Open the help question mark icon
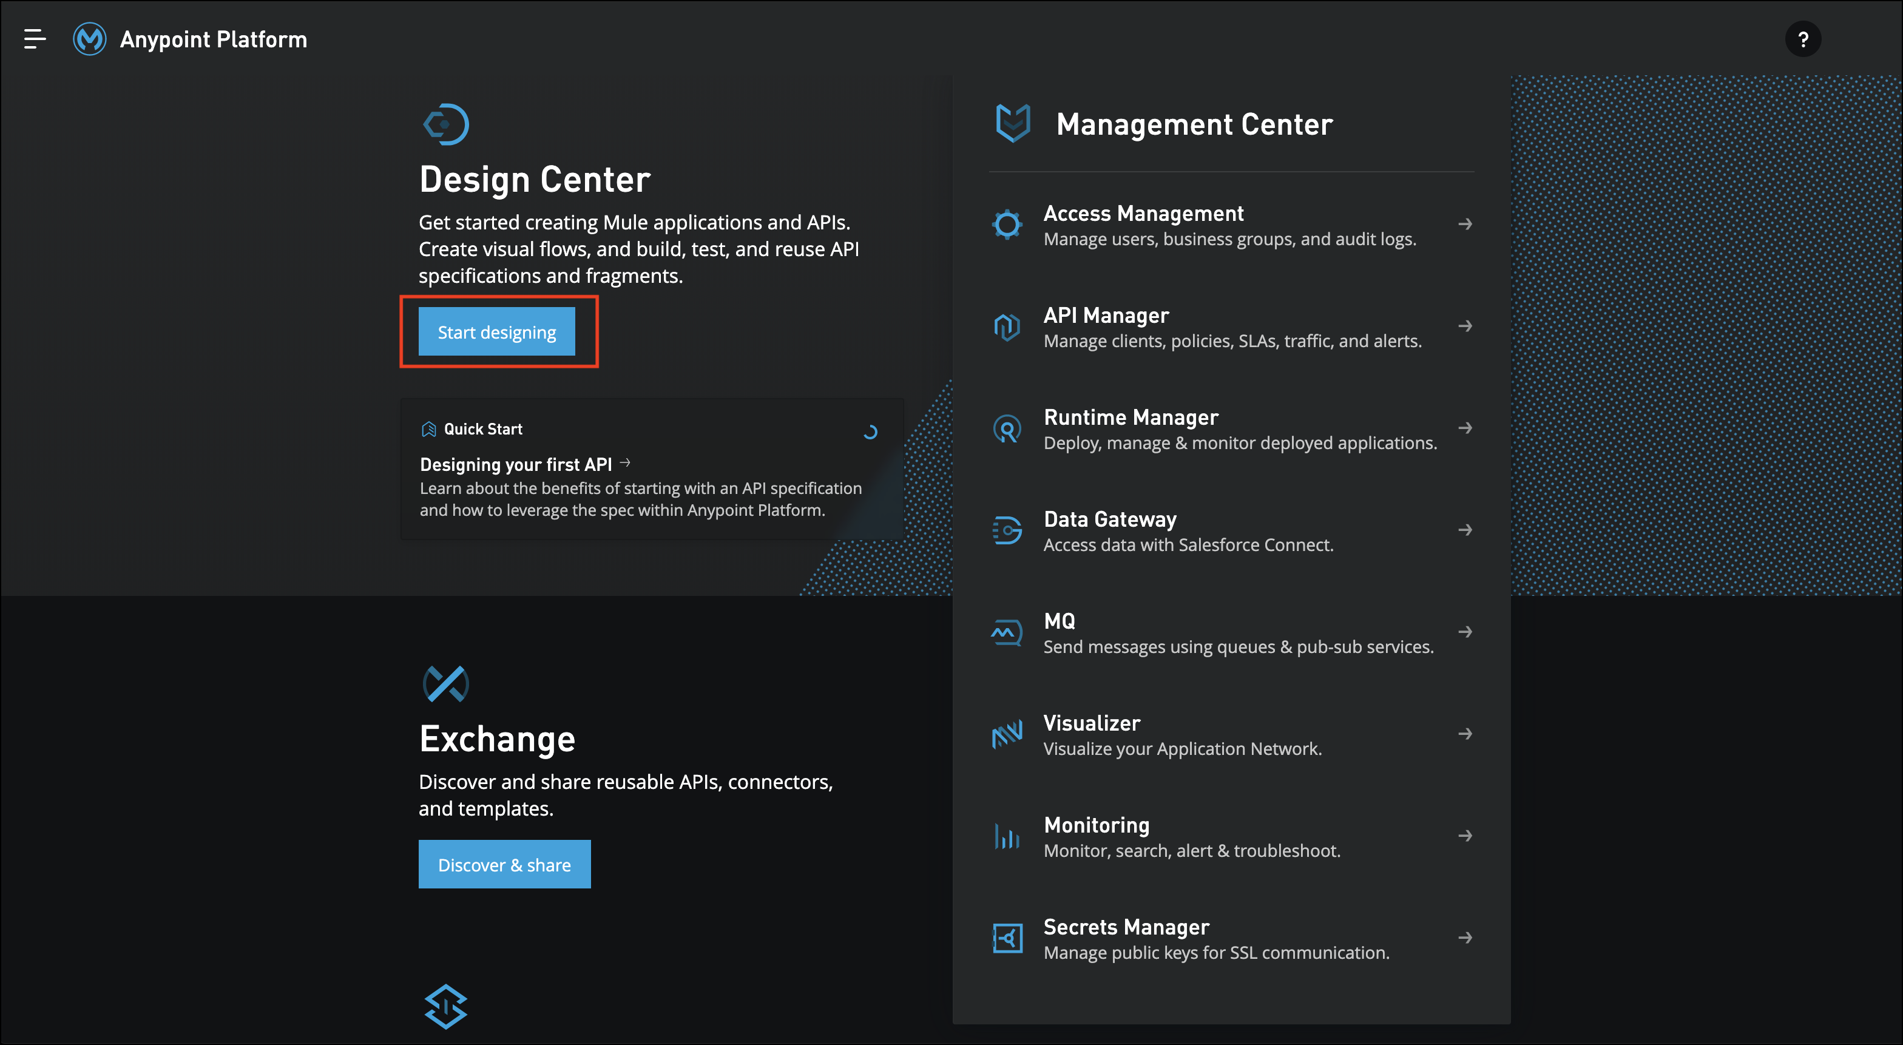This screenshot has width=1903, height=1045. pos(1802,39)
